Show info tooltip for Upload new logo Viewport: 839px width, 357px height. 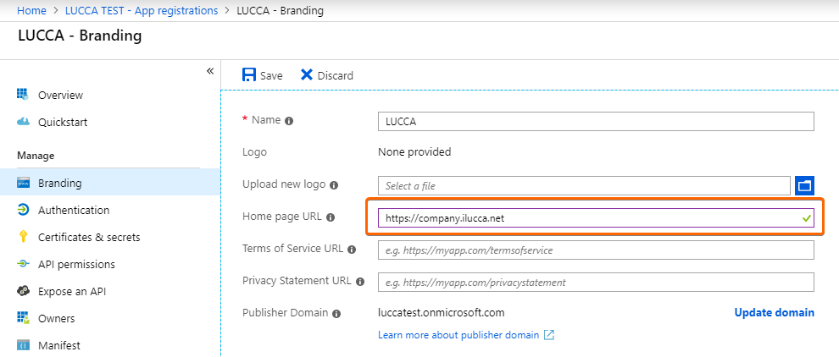334,185
